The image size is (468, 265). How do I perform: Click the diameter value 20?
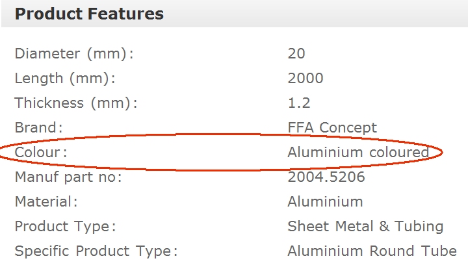tap(296, 54)
